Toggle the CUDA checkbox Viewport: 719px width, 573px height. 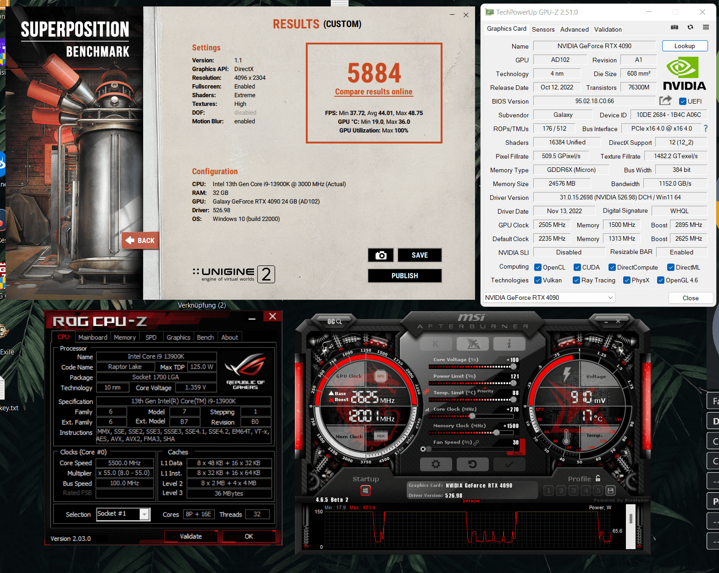(577, 267)
